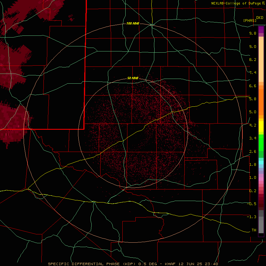
Task: Pick the orange segment of the color bar
Action: tap(261, 102)
